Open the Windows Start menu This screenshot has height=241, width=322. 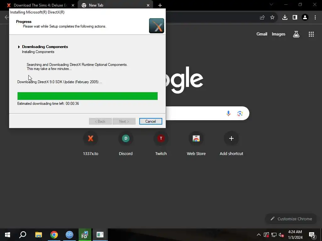click(8, 235)
